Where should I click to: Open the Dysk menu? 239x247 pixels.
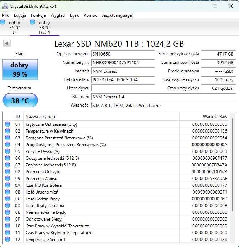[74, 15]
